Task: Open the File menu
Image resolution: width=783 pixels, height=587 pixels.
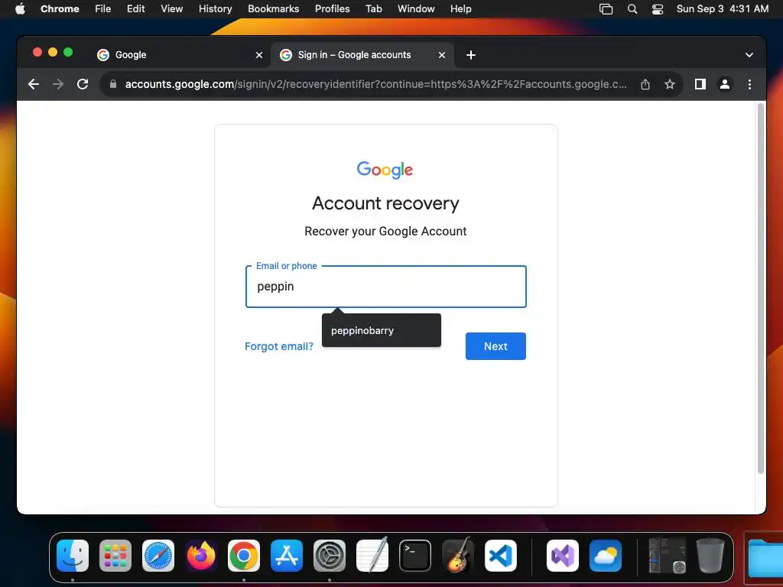Action: [103, 9]
